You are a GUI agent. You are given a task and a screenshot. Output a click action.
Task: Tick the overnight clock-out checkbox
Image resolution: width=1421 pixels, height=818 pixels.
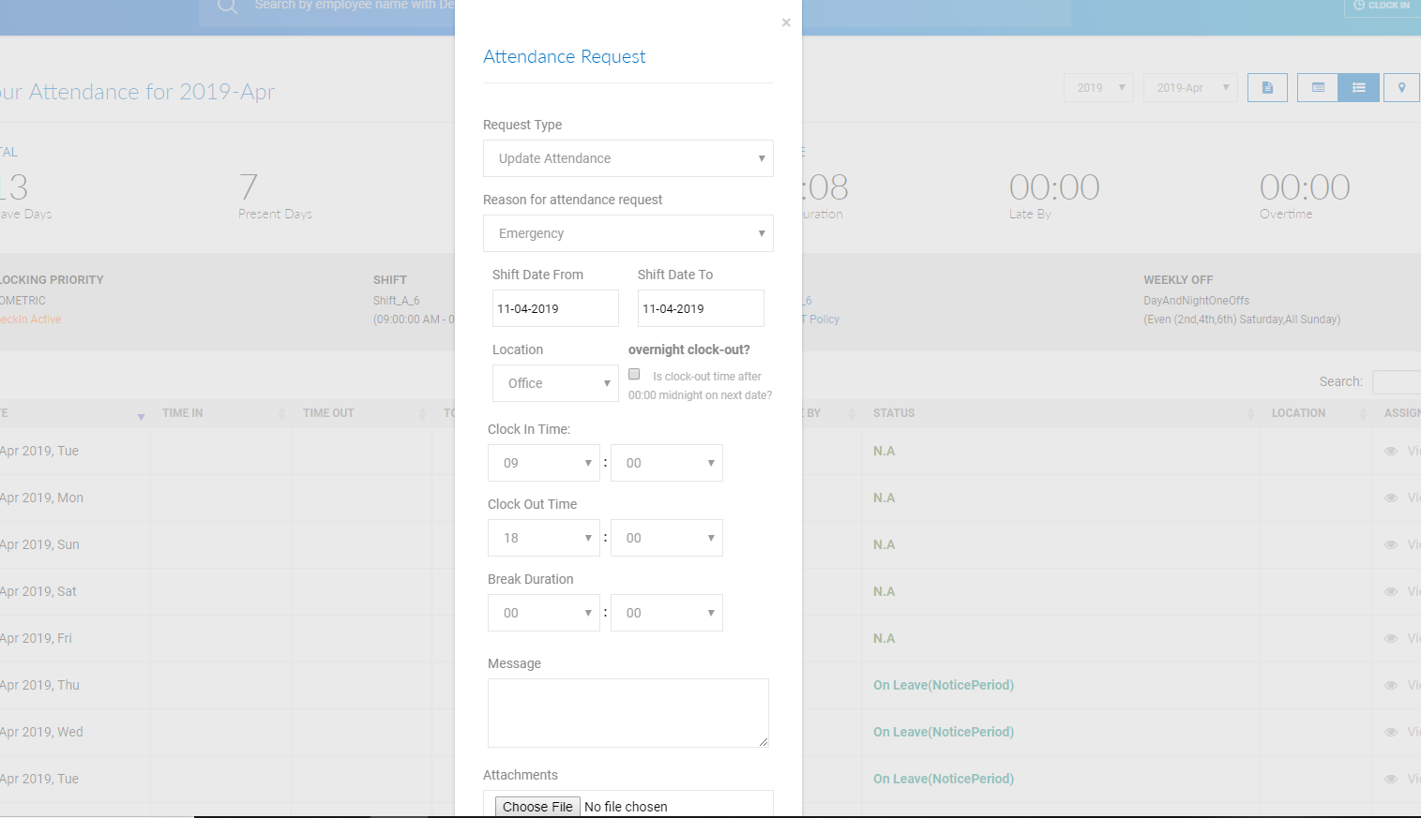coord(634,374)
